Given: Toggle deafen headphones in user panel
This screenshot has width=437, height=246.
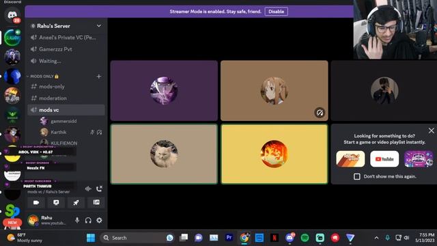Looking at the screenshot, I should click(x=88, y=220).
